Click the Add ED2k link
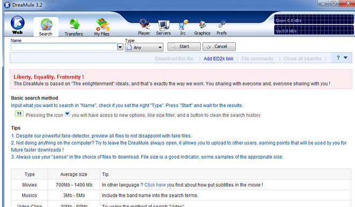The height and width of the screenshot is (207, 355). (219, 59)
